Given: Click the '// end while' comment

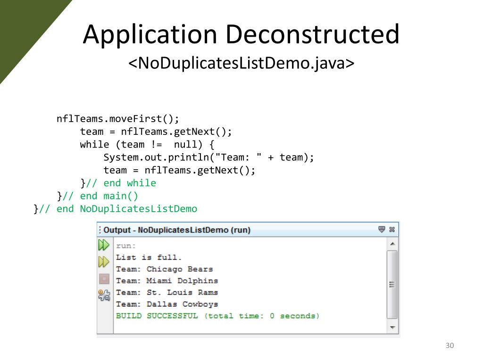Looking at the screenshot, I should (121, 183).
